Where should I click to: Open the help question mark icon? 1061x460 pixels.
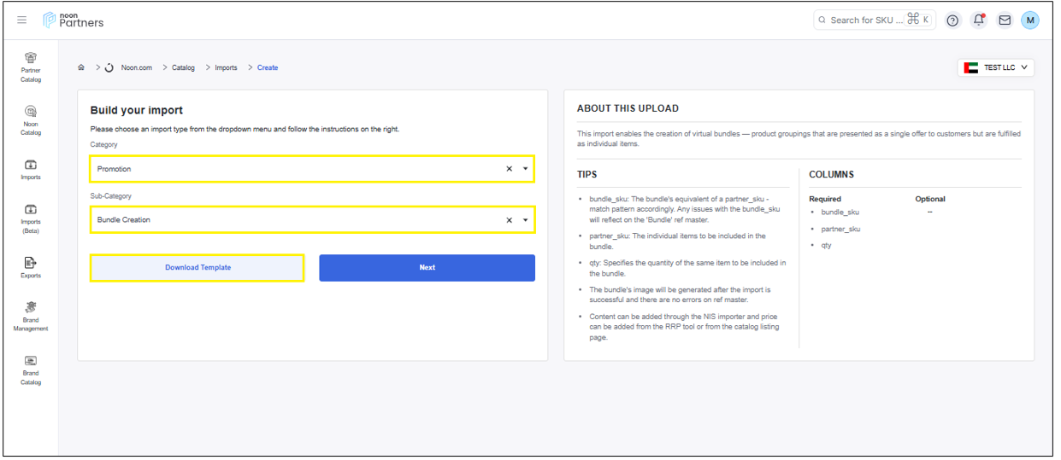(x=952, y=20)
